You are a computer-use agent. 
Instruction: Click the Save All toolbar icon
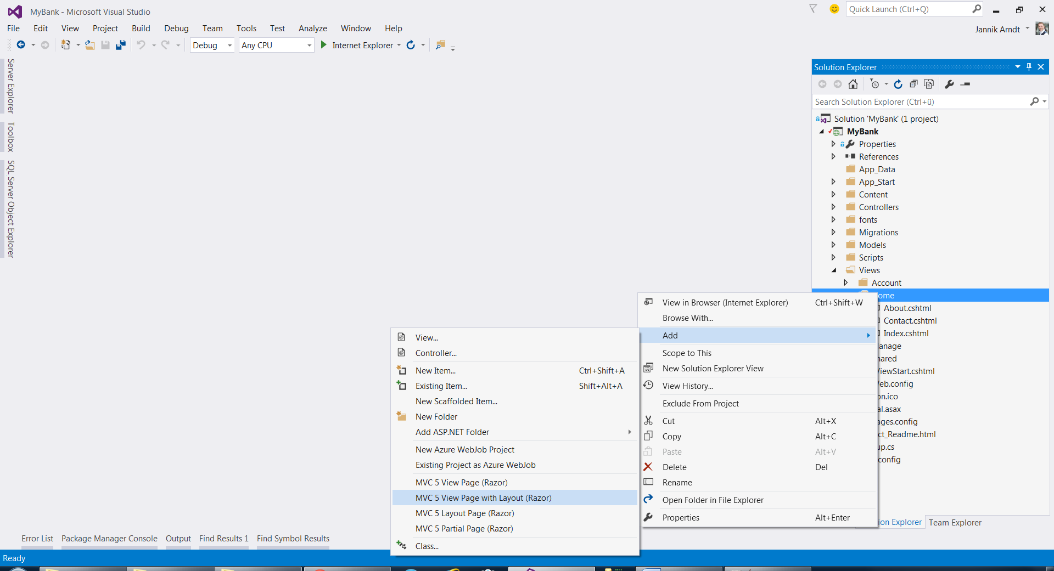coord(121,45)
